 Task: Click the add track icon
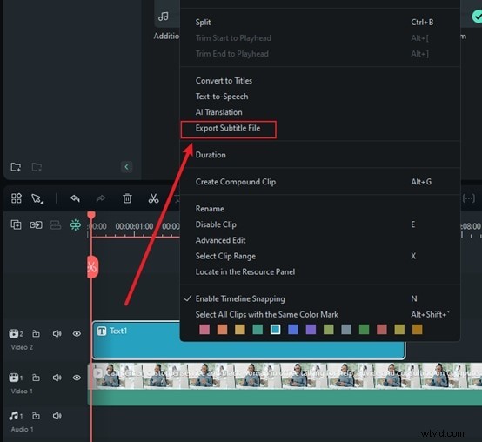[16, 225]
